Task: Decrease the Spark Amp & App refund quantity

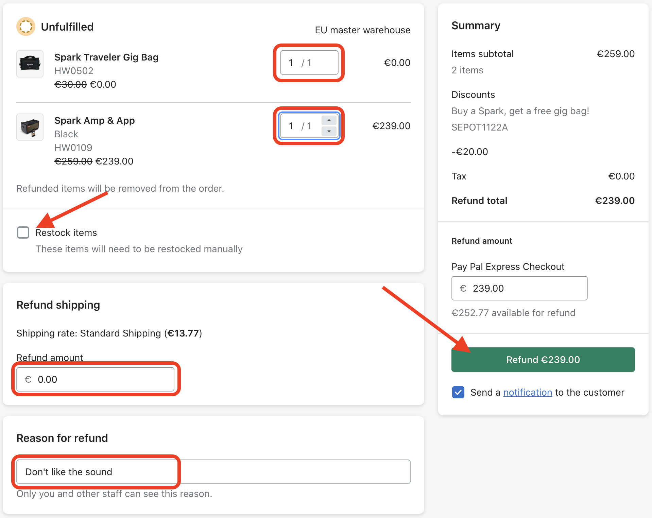Action: (x=329, y=131)
